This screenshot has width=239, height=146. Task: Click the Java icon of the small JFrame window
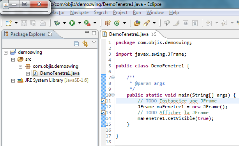(x=6, y=6)
